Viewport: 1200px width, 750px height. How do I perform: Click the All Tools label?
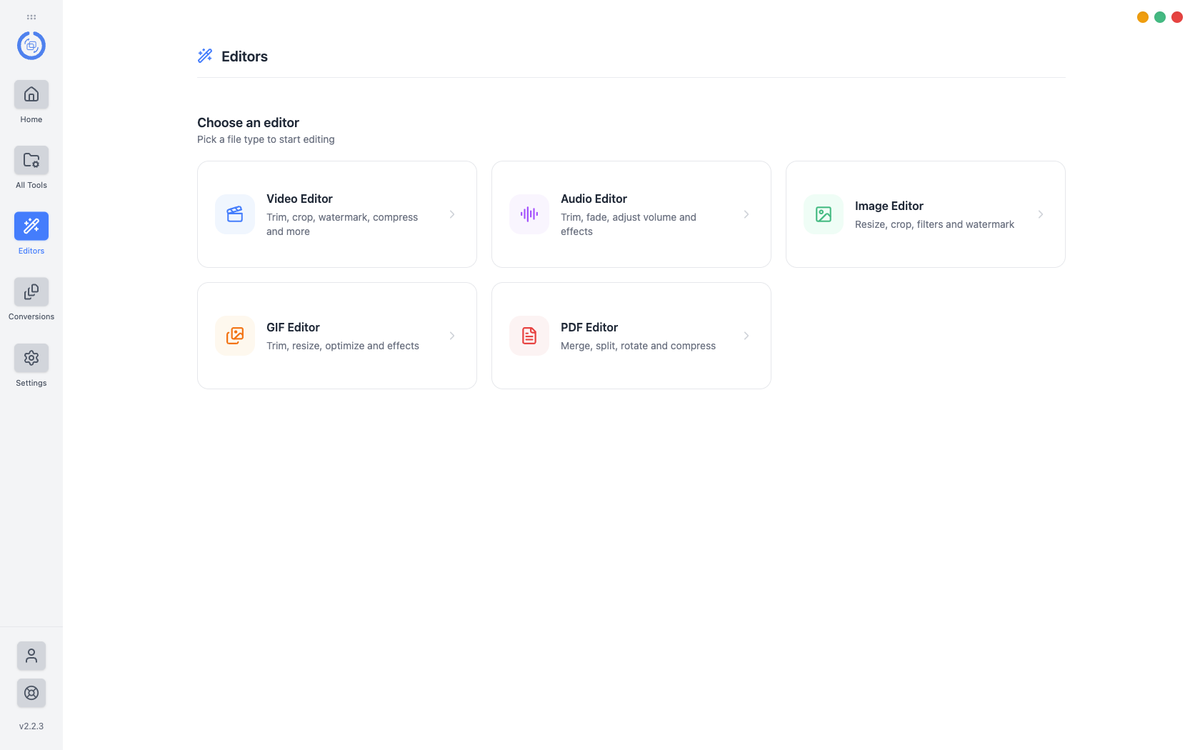31,185
